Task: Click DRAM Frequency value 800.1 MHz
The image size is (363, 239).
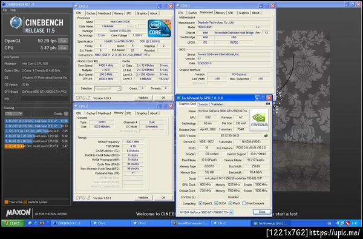Action: (133, 142)
